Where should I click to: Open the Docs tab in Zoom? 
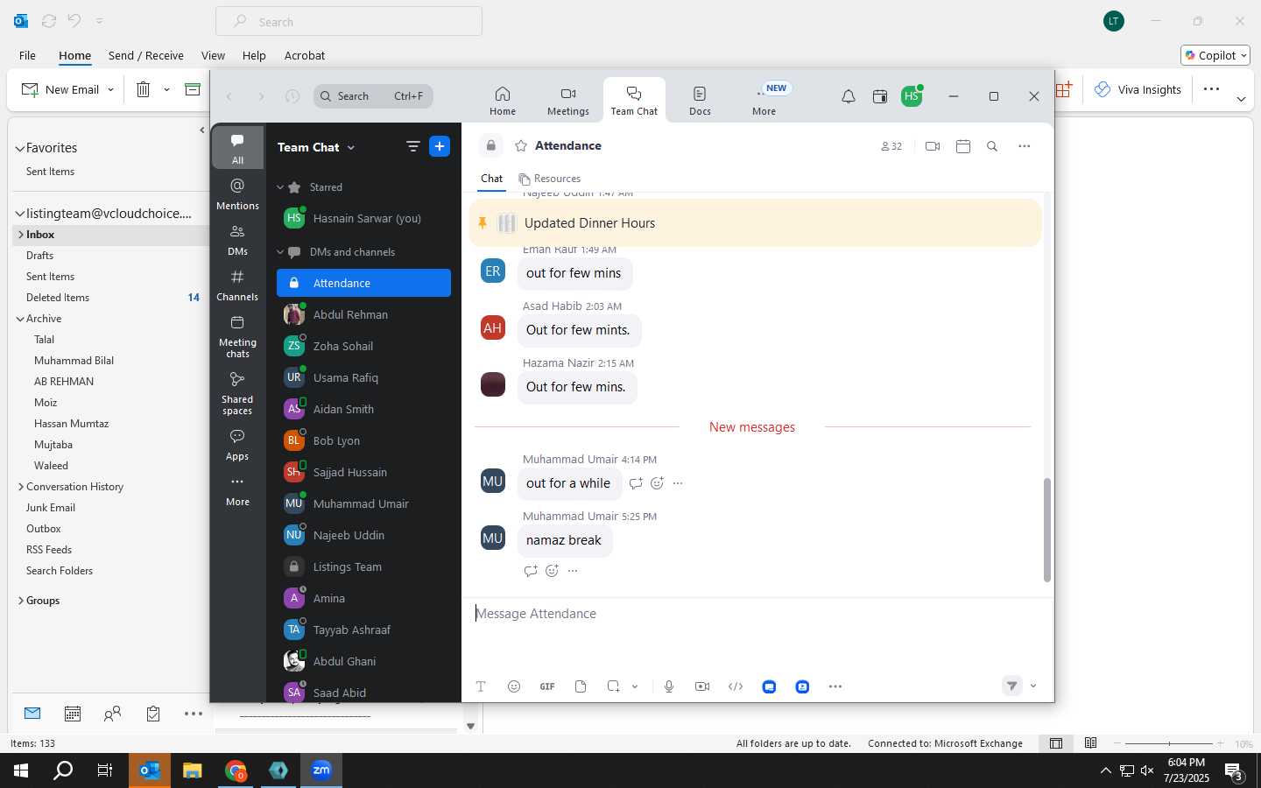pos(700,100)
